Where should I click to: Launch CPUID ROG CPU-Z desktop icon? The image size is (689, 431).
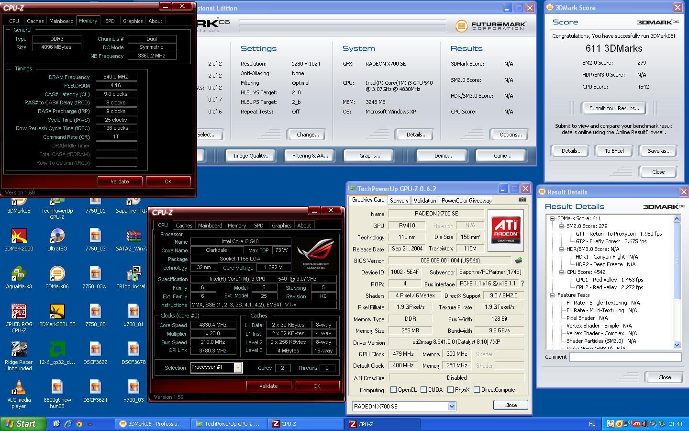click(19, 318)
